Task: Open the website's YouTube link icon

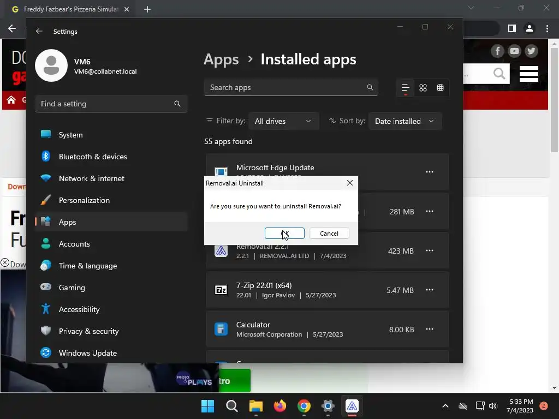Action: click(514, 51)
